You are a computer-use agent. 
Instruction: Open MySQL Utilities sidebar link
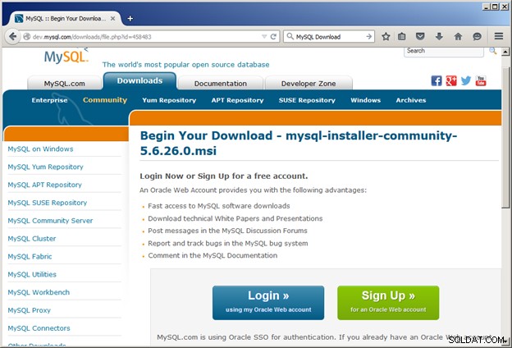pos(32,275)
